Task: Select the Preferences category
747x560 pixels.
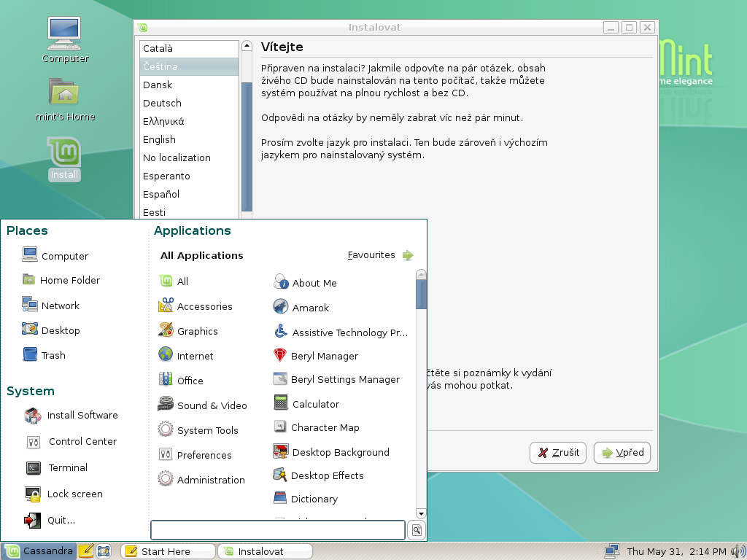Action: pyautogui.click(x=195, y=455)
